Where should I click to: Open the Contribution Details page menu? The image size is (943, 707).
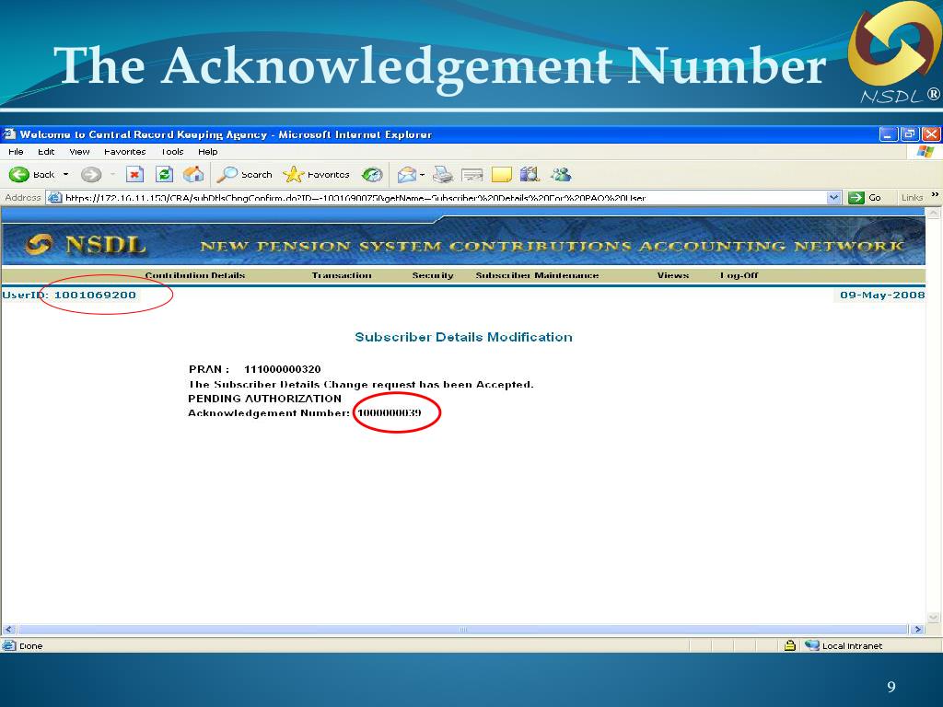pyautogui.click(x=195, y=275)
